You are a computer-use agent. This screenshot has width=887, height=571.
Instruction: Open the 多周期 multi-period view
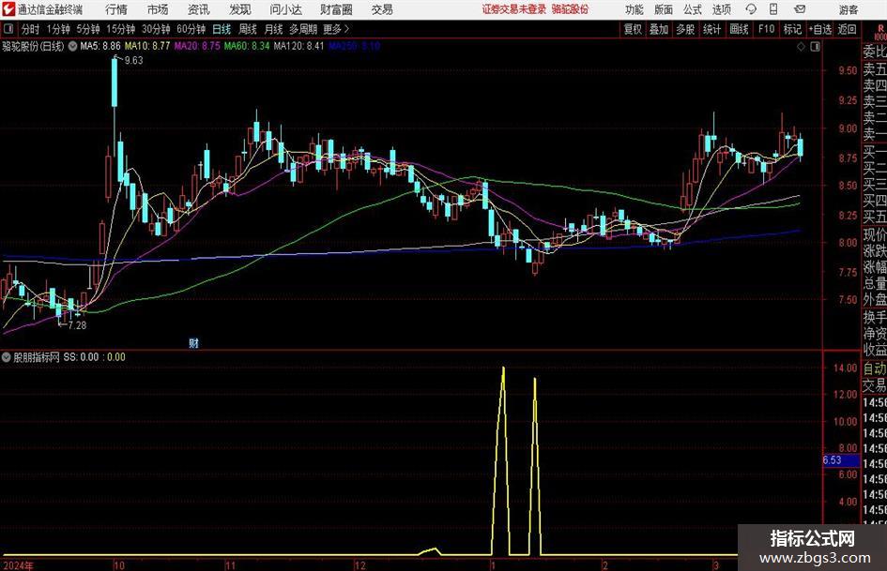tap(303, 29)
